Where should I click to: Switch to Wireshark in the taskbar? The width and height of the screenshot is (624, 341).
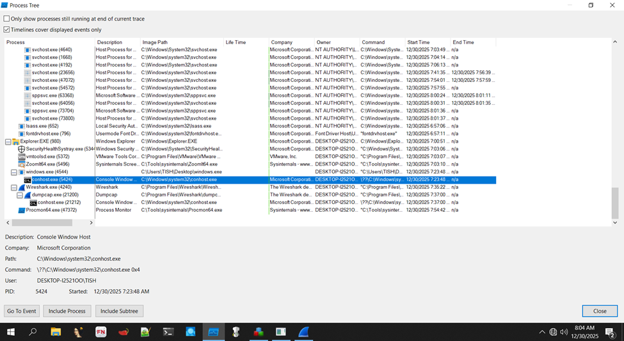pyautogui.click(x=303, y=332)
